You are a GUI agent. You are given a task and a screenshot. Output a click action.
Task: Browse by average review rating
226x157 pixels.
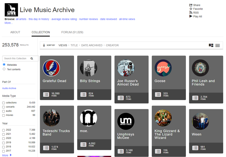click(64, 19)
